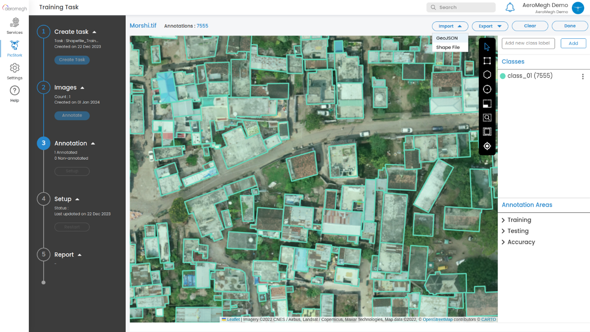Select the circle drawing tool
This screenshot has height=332, width=590.
(487, 89)
